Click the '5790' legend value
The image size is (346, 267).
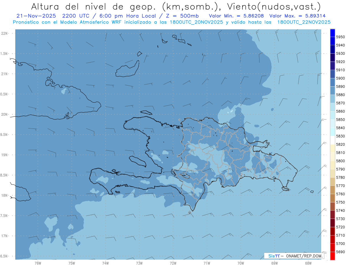pyautogui.click(x=340, y=169)
